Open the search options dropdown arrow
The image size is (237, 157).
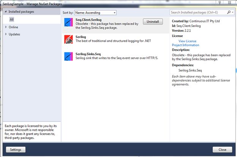(232, 12)
